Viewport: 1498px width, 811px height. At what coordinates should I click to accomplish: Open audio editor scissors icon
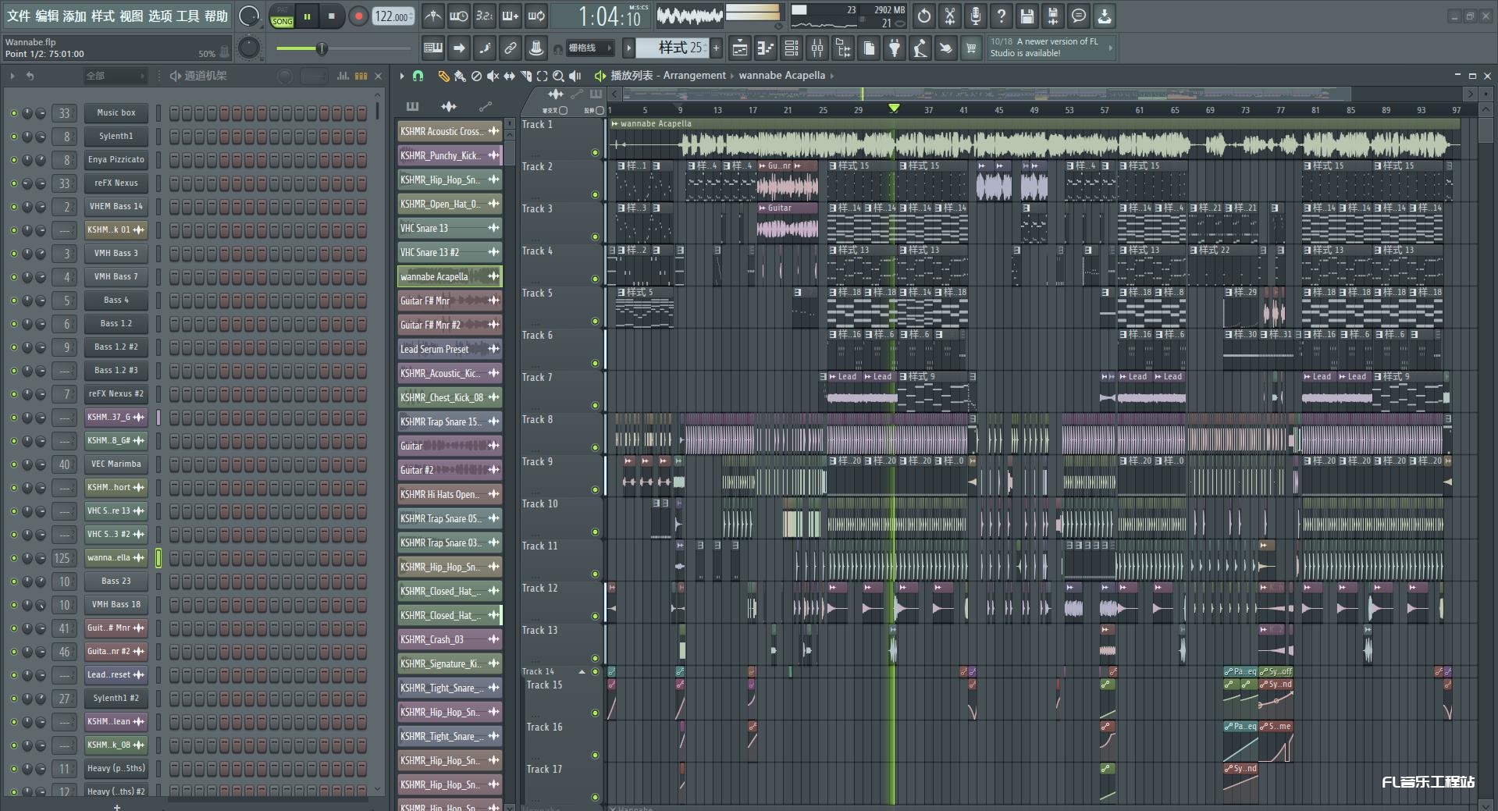coord(950,16)
